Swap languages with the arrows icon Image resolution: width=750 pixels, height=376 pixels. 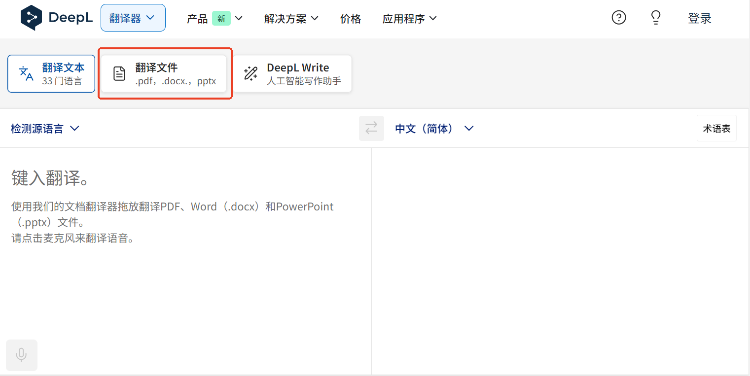tap(371, 128)
